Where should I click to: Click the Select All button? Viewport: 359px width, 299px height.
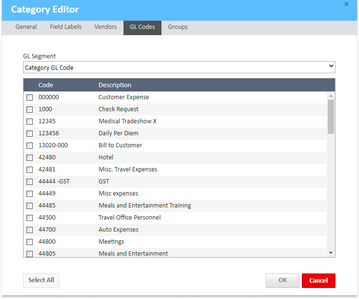[41, 280]
